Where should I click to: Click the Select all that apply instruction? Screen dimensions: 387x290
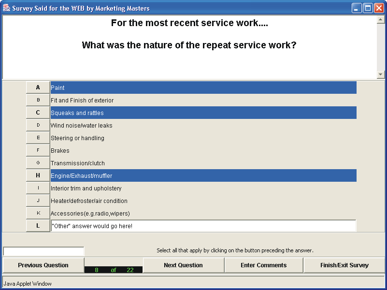(x=235, y=250)
